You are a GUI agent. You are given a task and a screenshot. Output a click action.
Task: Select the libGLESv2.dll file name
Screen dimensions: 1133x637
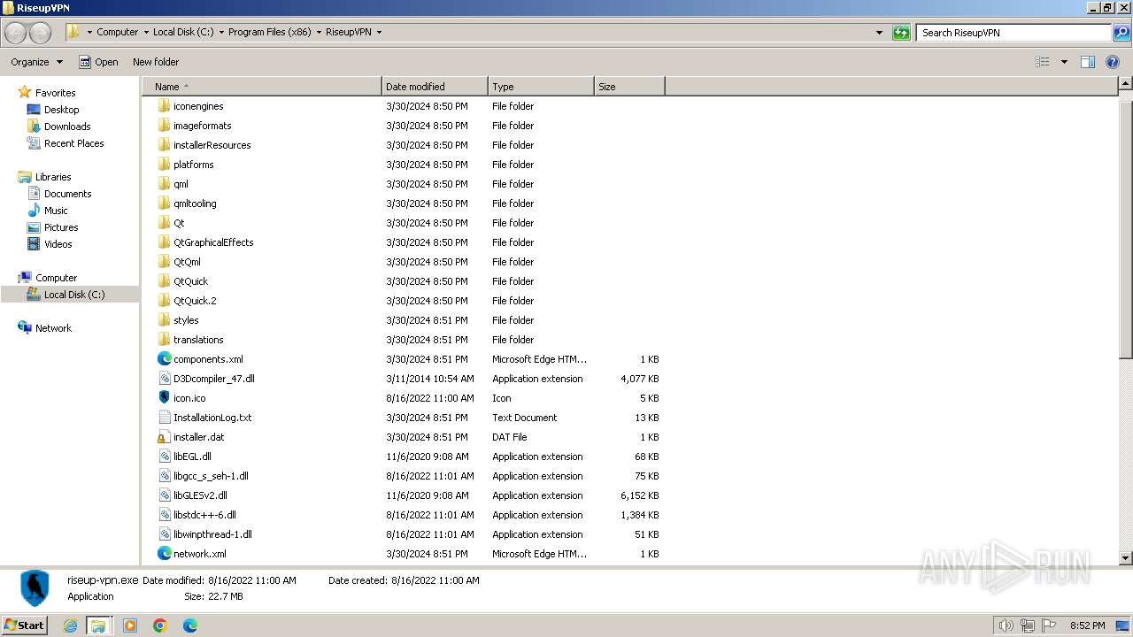click(200, 495)
